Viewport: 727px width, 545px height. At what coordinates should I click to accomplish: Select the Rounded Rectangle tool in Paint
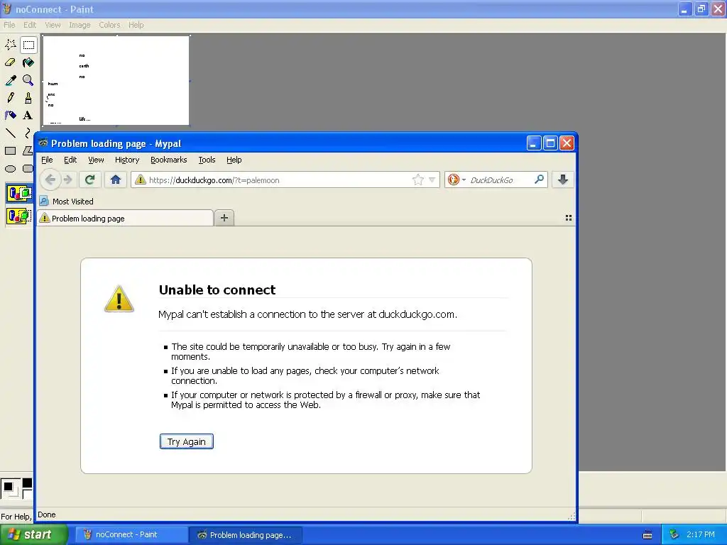28,169
